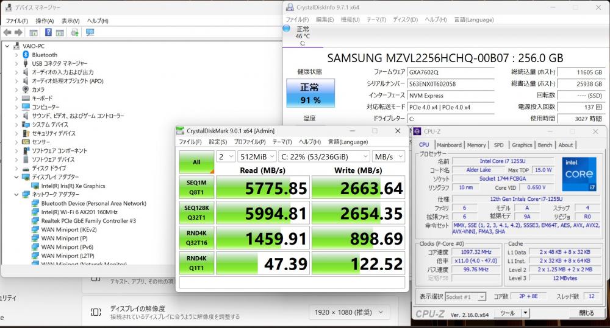Click scan hardware monitor icon in Device Manager

pos(90,33)
